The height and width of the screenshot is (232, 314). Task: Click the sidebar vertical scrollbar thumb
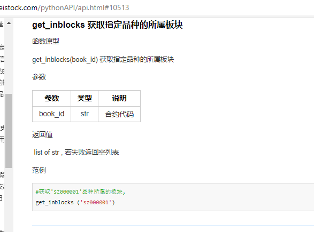click(x=9, y=131)
